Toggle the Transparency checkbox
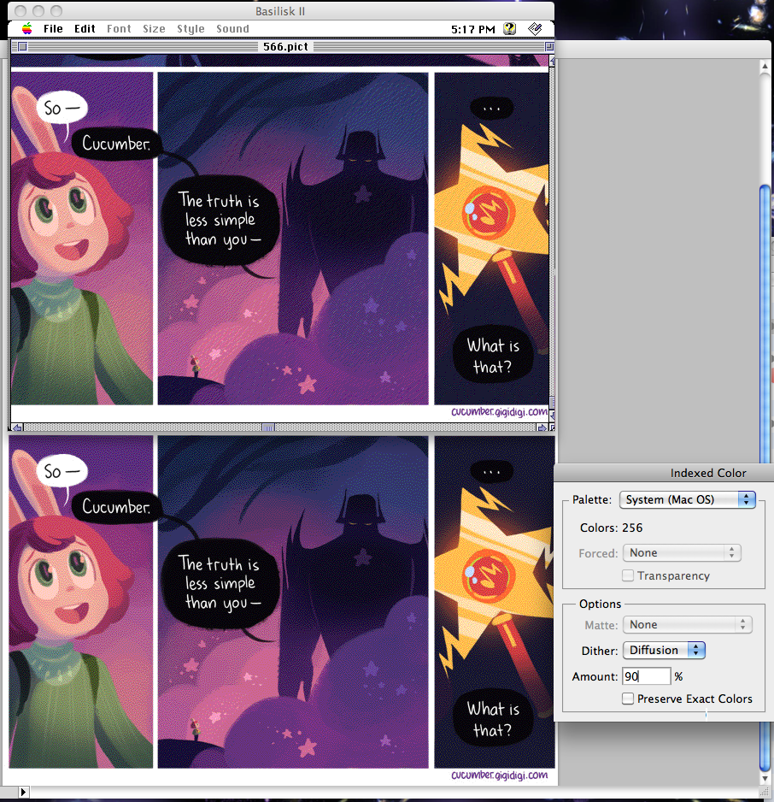 point(628,575)
